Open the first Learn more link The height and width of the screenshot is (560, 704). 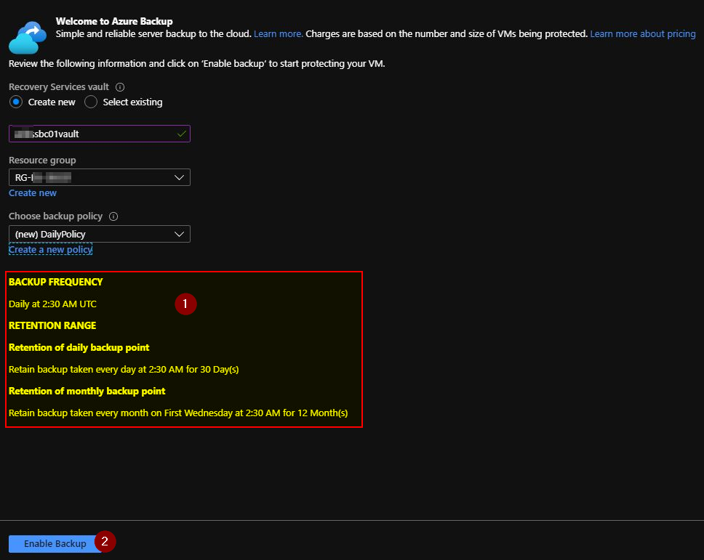[278, 34]
